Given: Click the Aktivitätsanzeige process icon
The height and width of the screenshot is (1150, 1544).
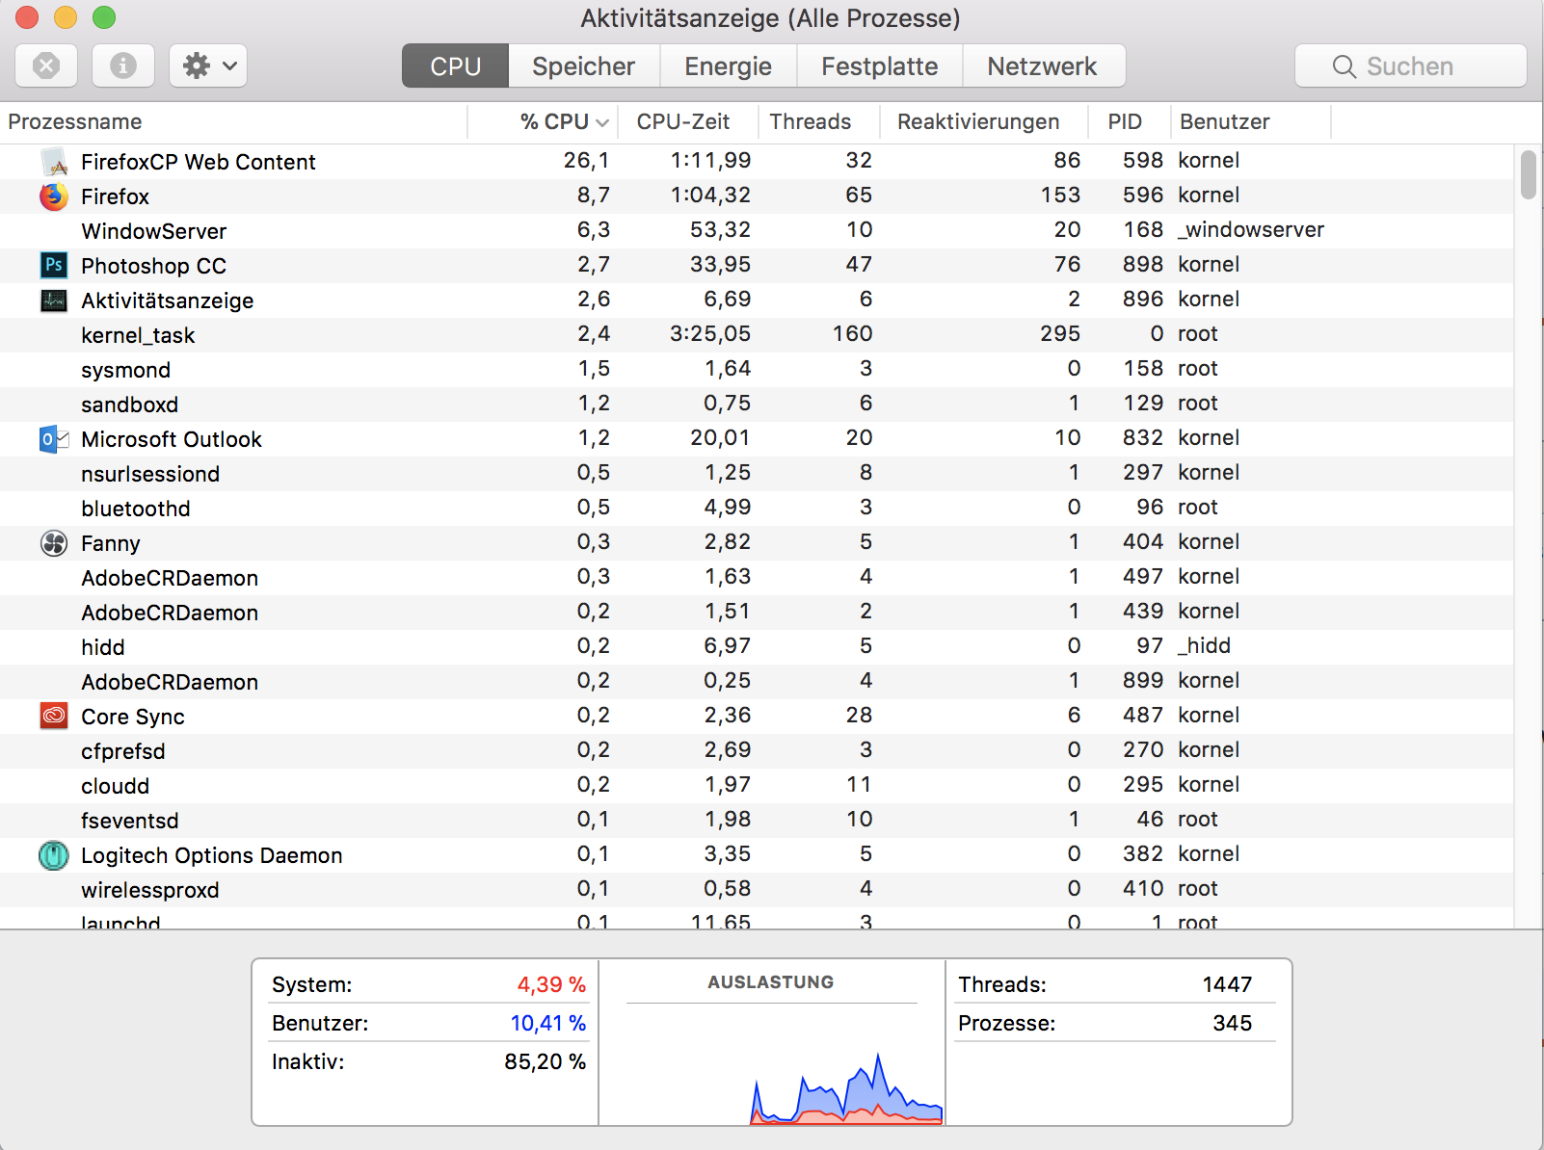Looking at the screenshot, I should coord(54,301).
